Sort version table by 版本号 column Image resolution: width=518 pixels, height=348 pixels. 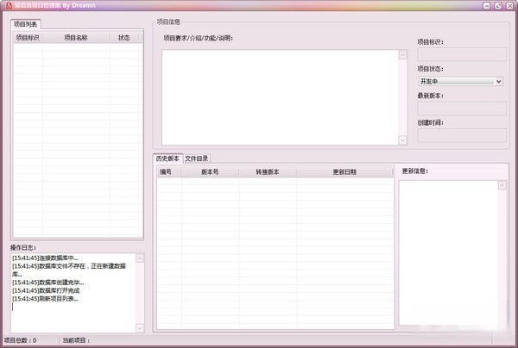point(210,171)
